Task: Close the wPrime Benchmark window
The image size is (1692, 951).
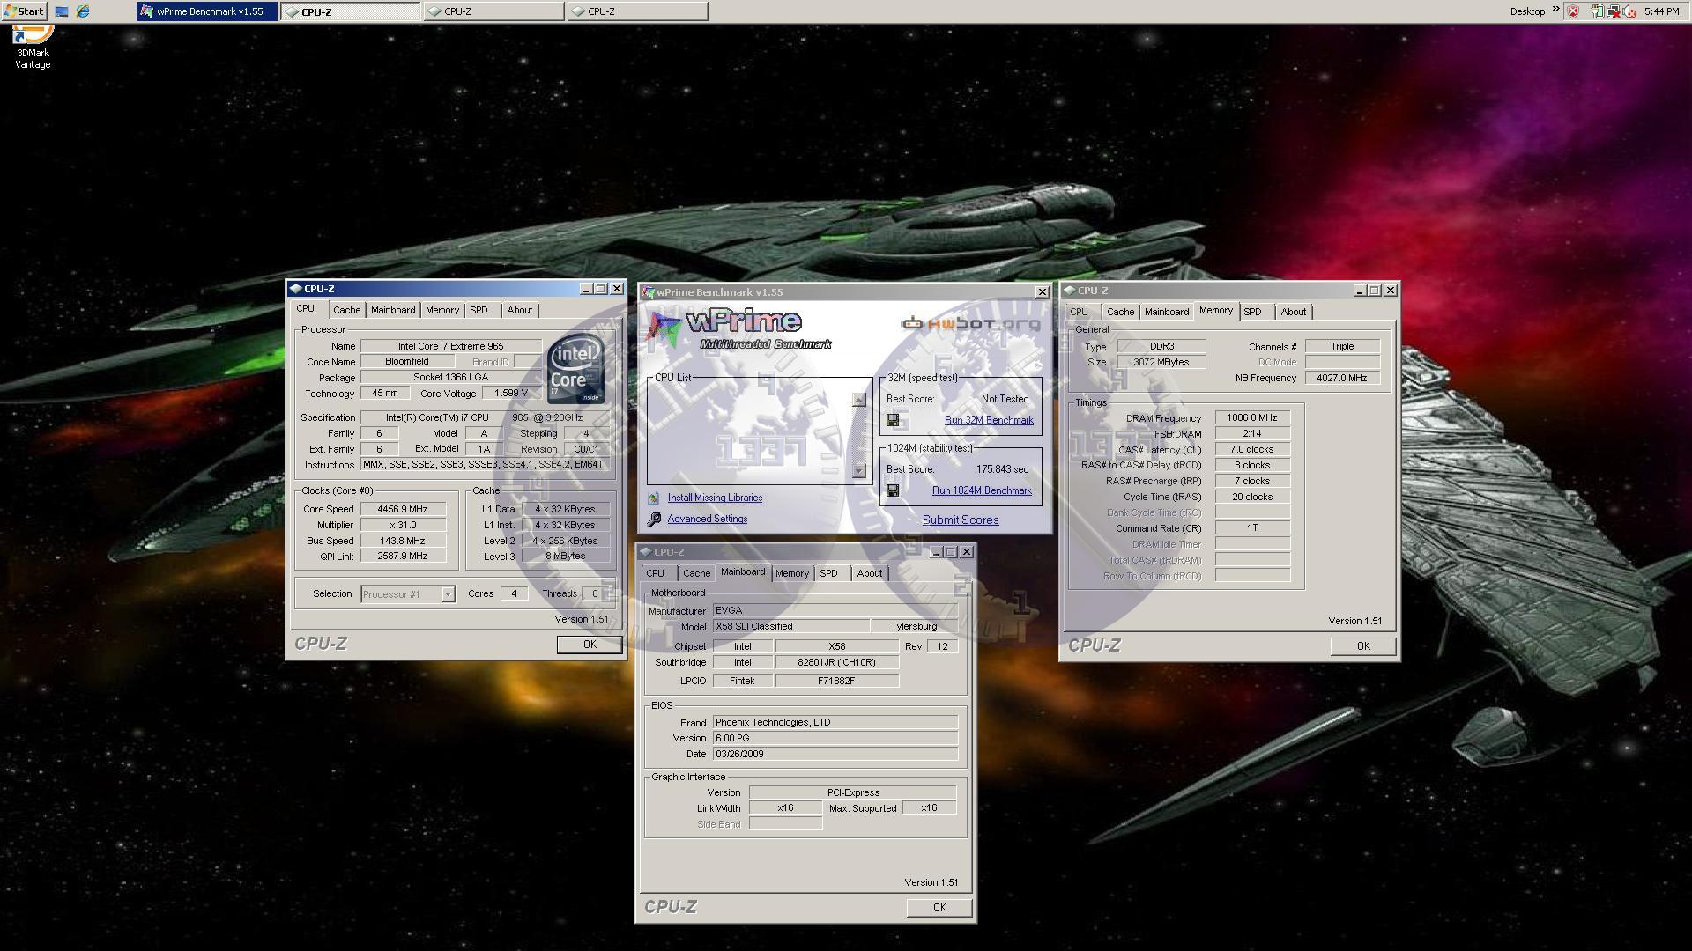Action: point(1042,292)
